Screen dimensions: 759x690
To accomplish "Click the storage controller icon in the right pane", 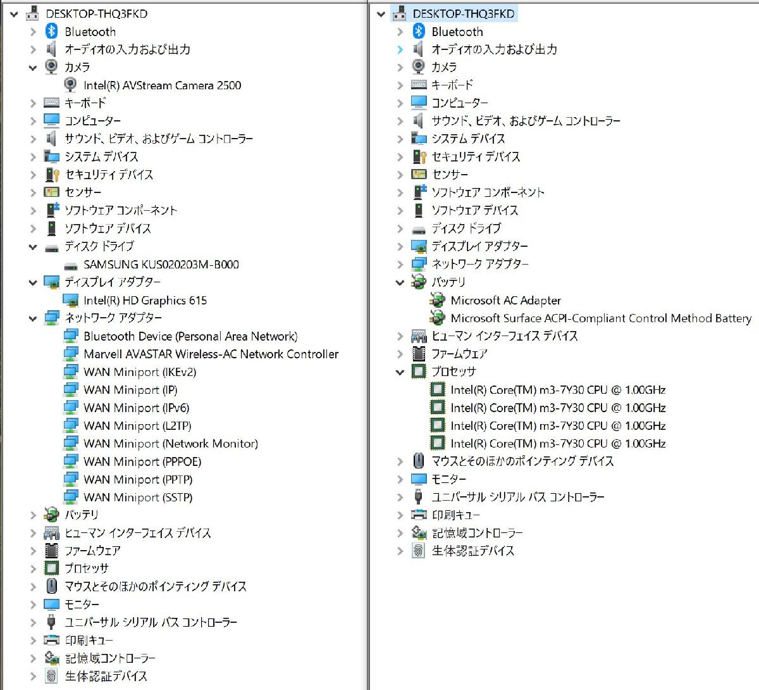I will pyautogui.click(x=419, y=533).
